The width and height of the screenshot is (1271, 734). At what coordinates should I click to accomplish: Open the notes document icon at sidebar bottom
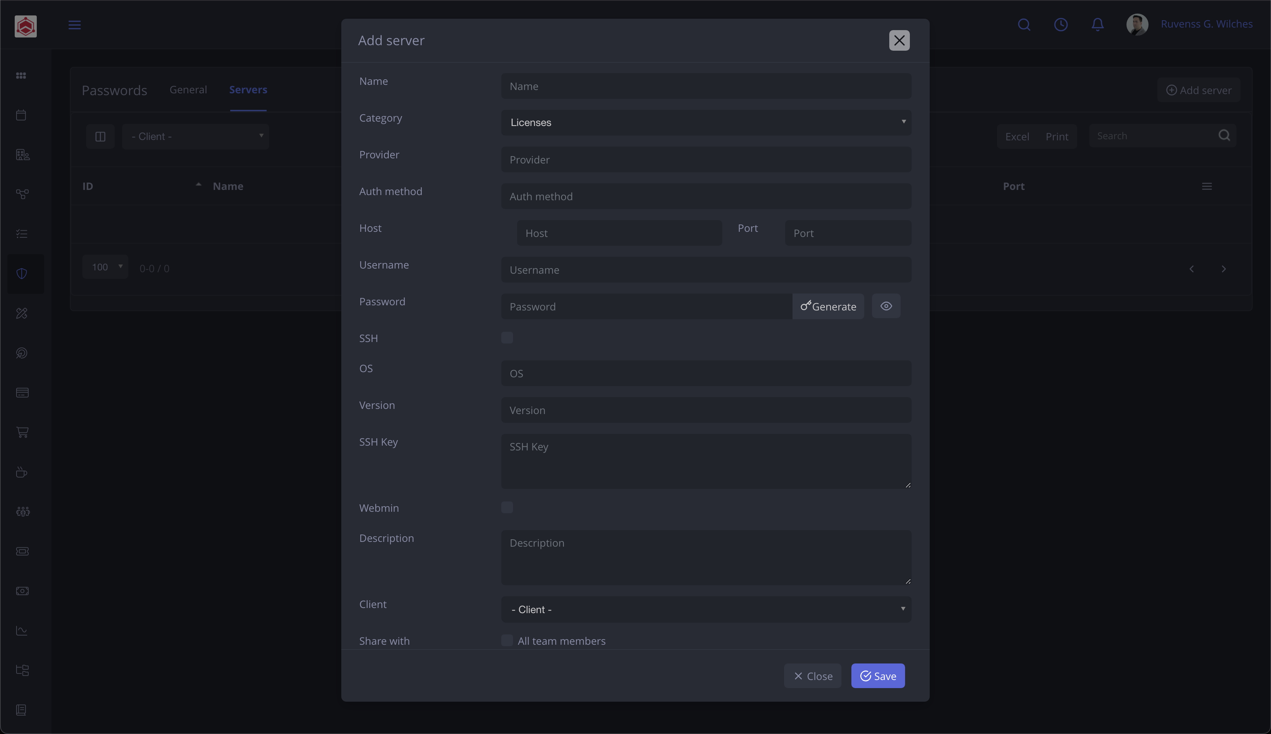click(21, 710)
